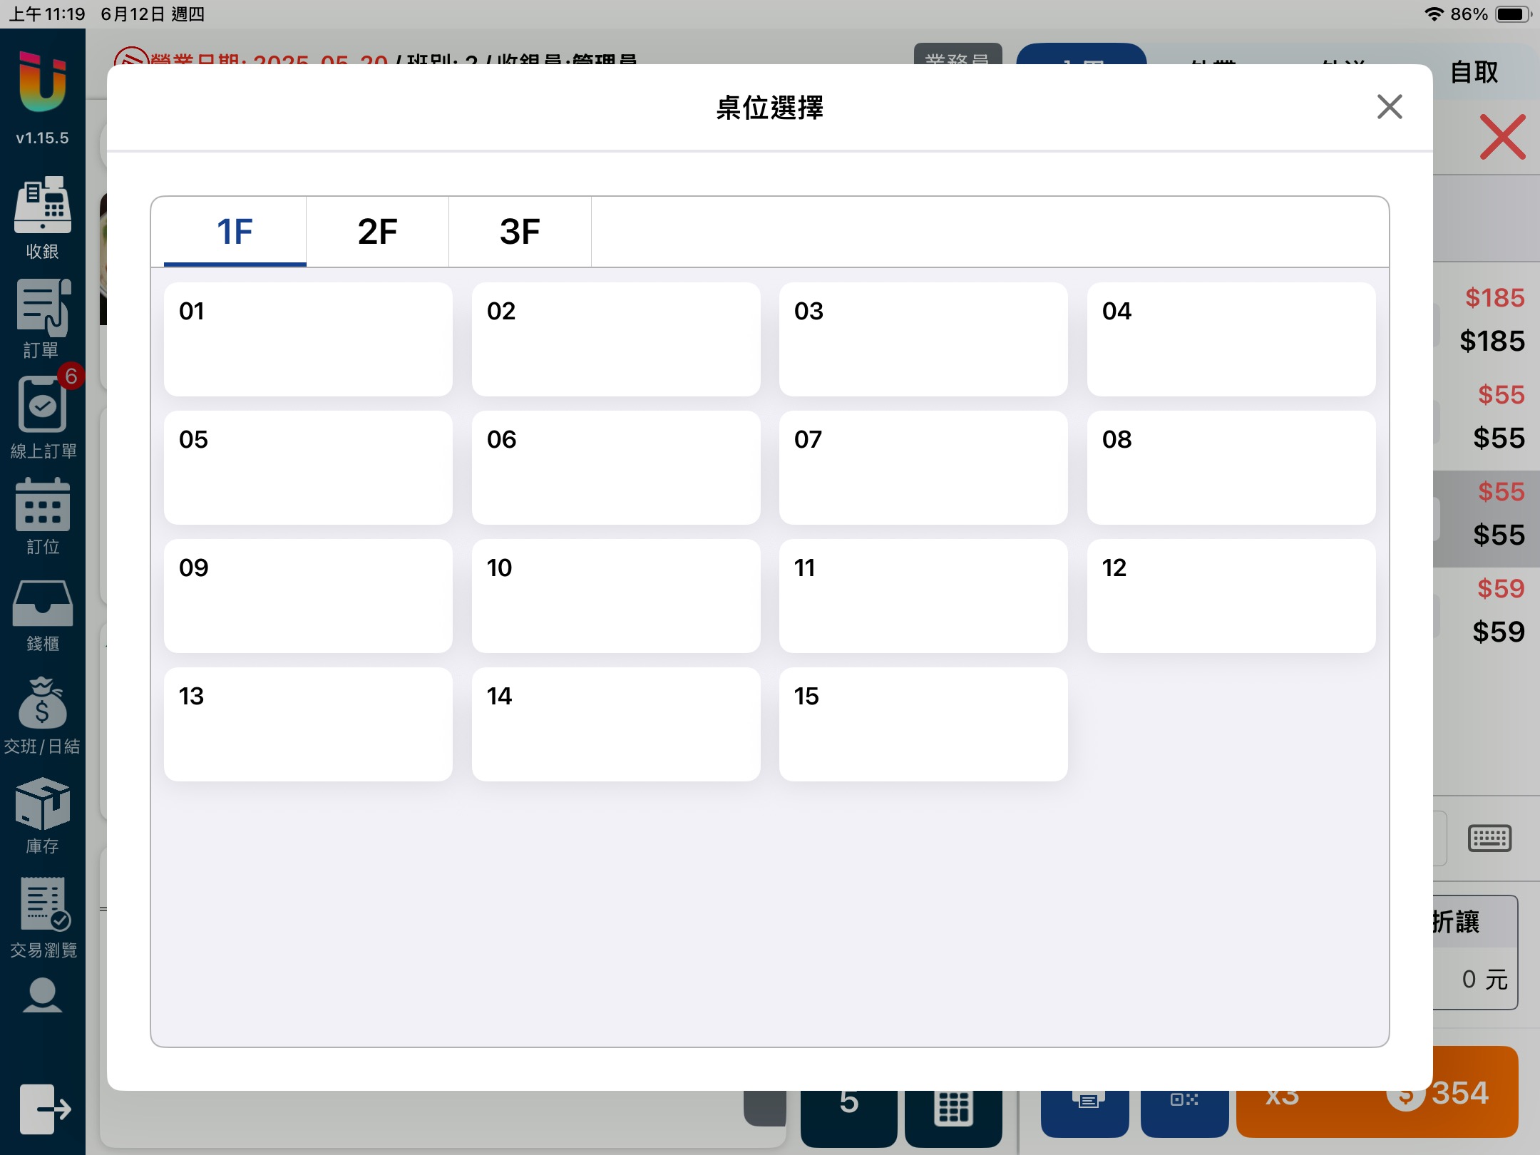Switch to the 3F floor tab
Viewport: 1540px width, 1155px height.
tap(520, 232)
